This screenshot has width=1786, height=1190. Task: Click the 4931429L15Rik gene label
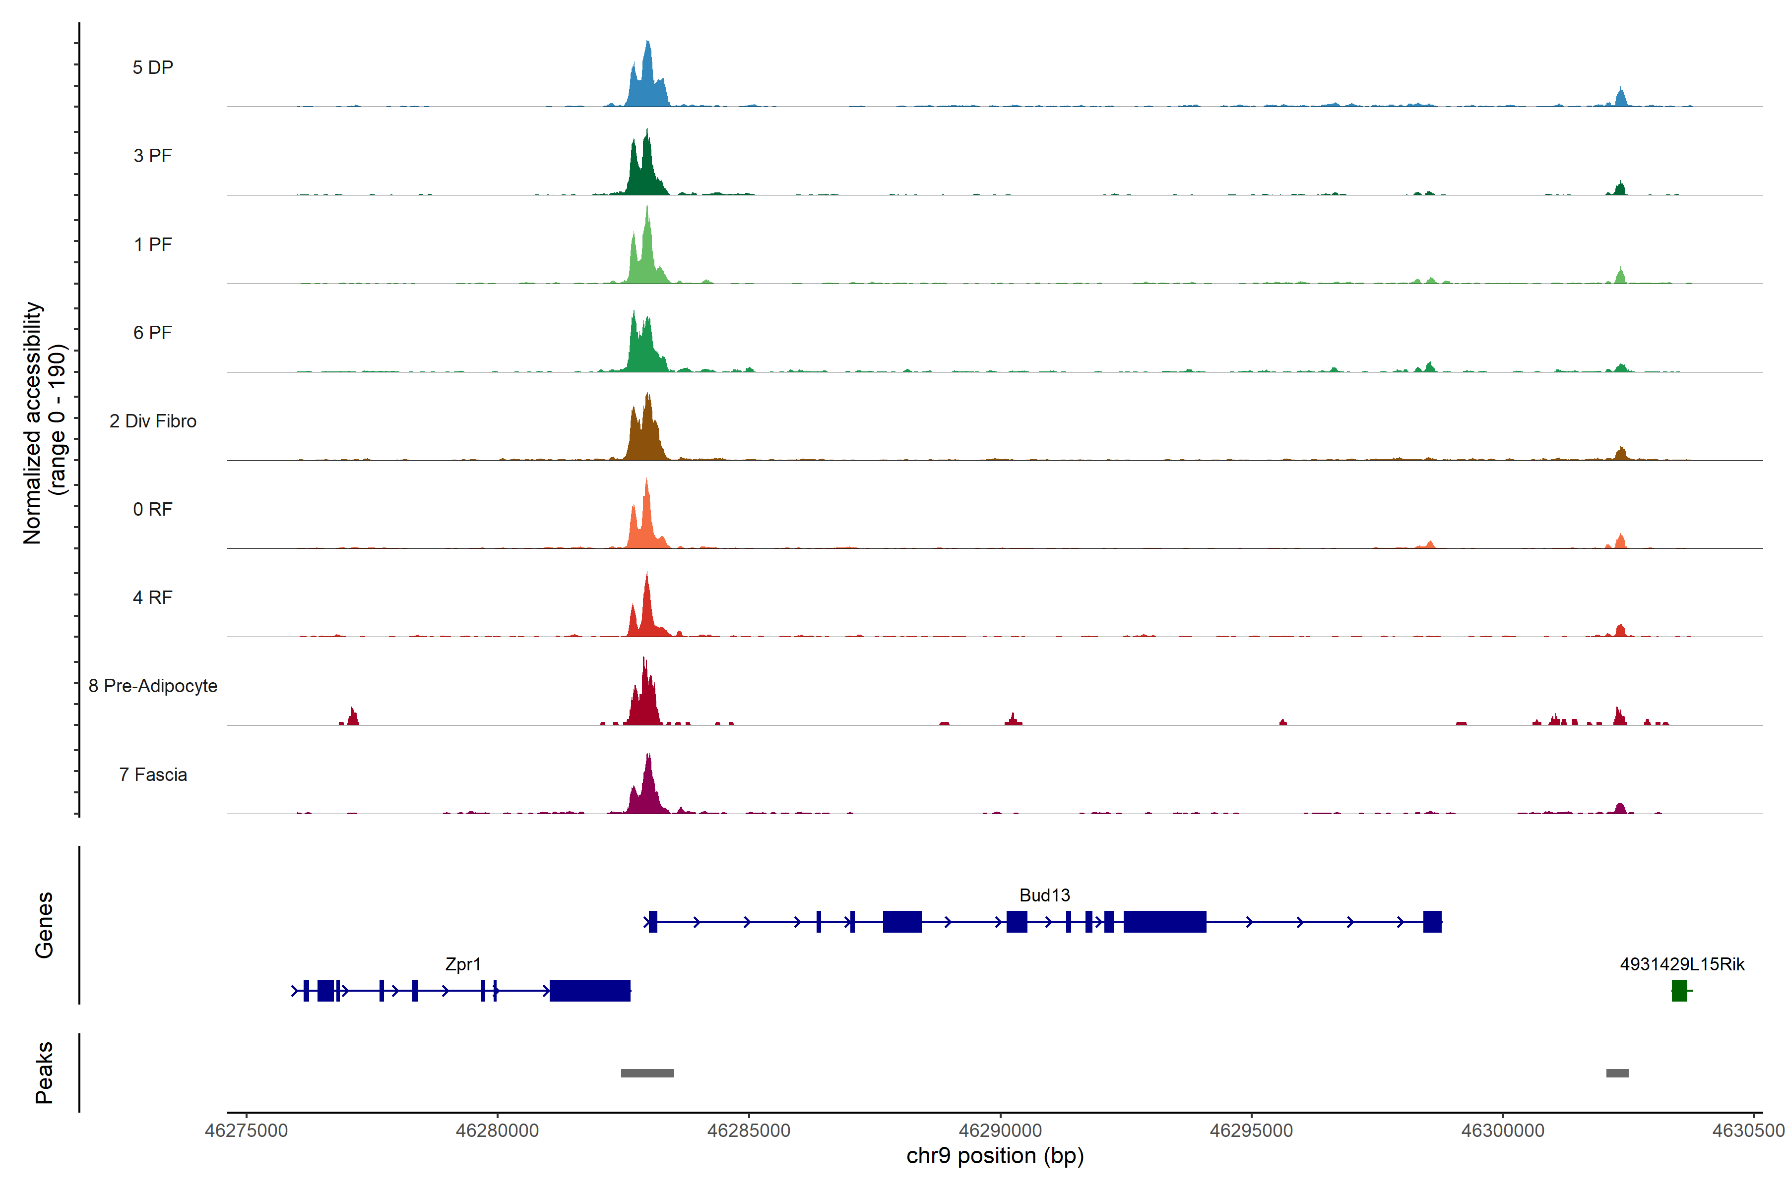1682,964
